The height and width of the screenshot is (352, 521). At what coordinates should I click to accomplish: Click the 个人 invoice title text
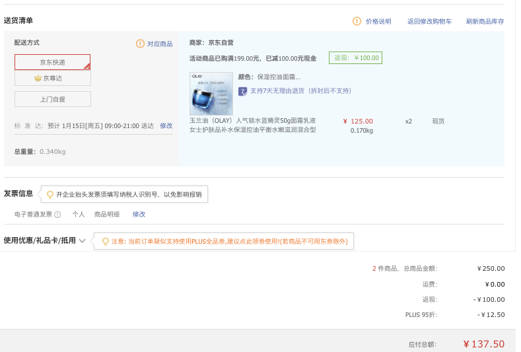point(79,215)
